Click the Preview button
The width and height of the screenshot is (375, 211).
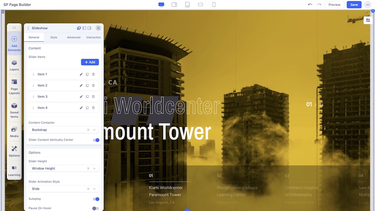click(x=334, y=4)
